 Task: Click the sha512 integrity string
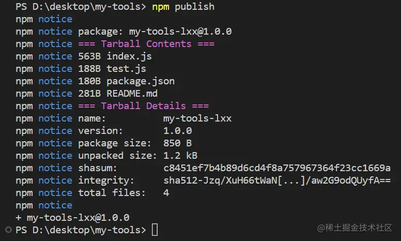click(277, 180)
